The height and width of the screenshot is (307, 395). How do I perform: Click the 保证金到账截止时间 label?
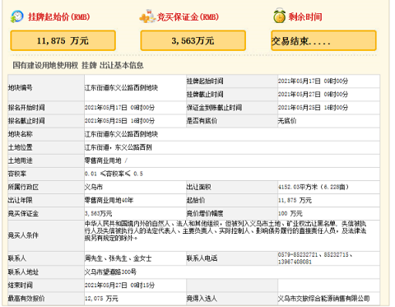214,108
